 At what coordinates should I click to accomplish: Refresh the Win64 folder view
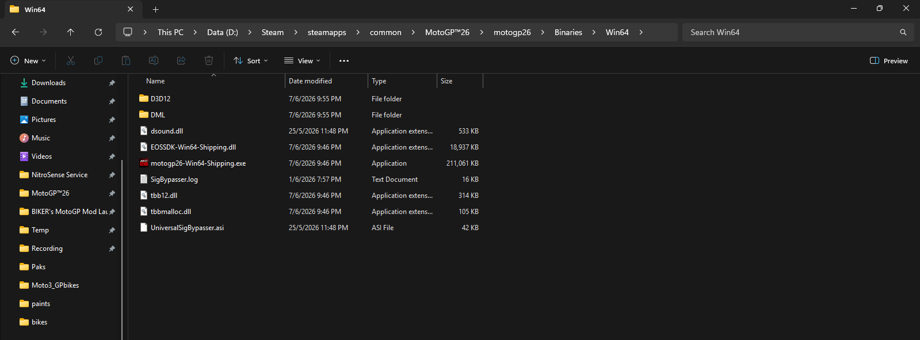(98, 32)
